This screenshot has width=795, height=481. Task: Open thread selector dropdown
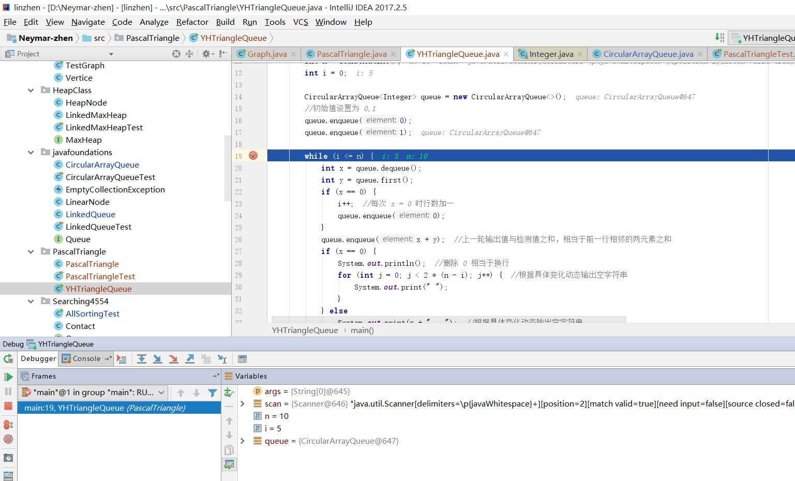click(94, 393)
